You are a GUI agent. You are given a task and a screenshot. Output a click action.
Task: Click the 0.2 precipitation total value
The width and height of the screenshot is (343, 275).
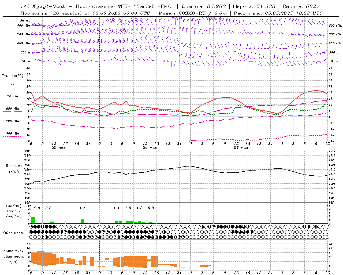[x=151, y=208]
